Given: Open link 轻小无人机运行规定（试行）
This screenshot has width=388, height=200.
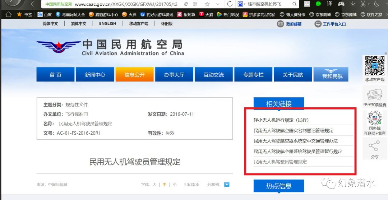Looking at the screenshot, I should pos(281,120).
